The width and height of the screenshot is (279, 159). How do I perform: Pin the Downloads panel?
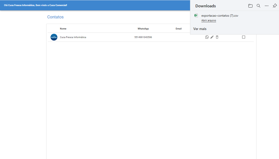pos(275,6)
